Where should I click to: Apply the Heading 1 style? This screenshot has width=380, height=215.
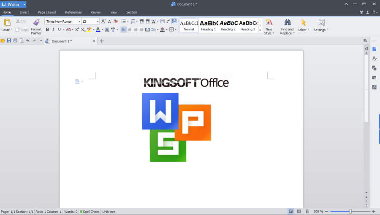tap(208, 25)
